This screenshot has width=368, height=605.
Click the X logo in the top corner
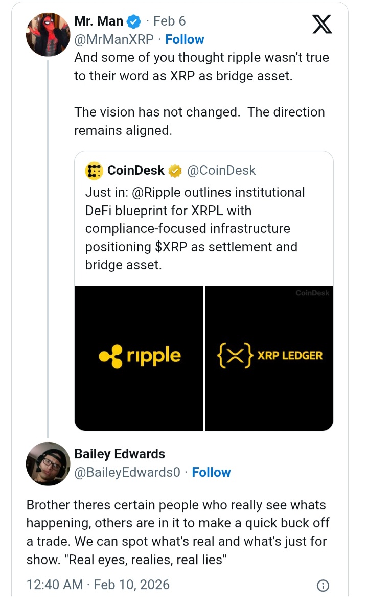323,24
